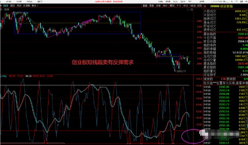Click the 标记 mark tool
Image resolution: width=248 pixels, height=145 pixels.
point(186,6)
